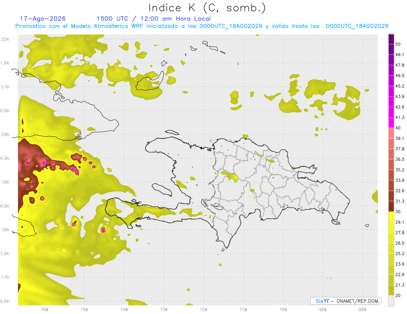Click the '43.9' colorbar label
Screen dimensions: 407x314
(x=400, y=97)
